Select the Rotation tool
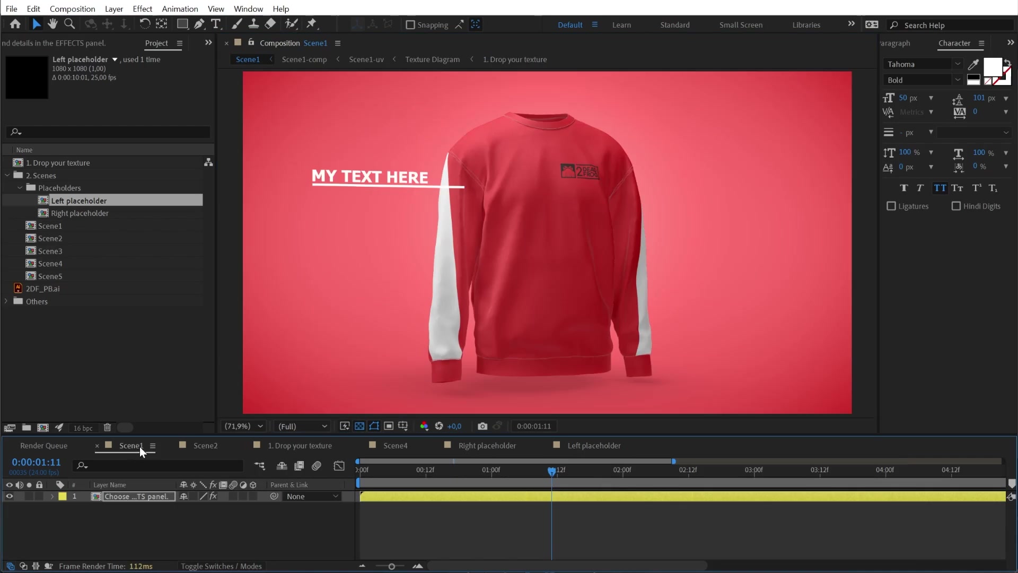 pyautogui.click(x=145, y=24)
